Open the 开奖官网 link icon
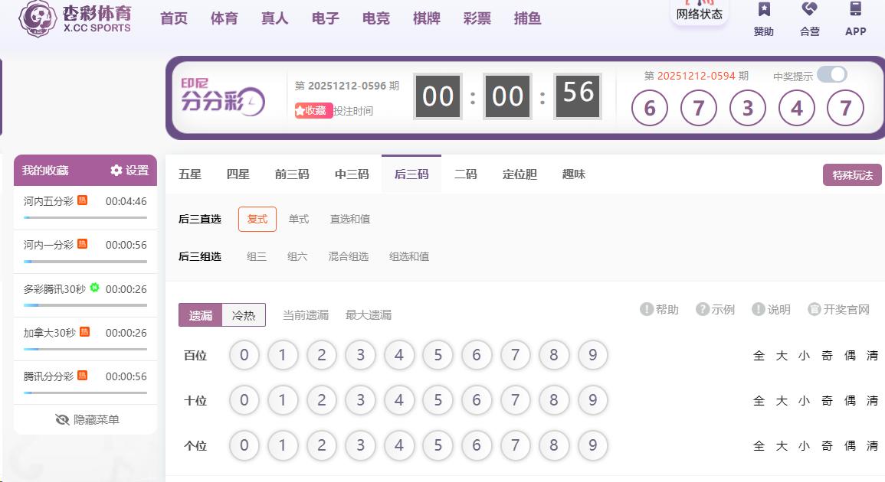The width and height of the screenshot is (885, 482). (x=815, y=309)
